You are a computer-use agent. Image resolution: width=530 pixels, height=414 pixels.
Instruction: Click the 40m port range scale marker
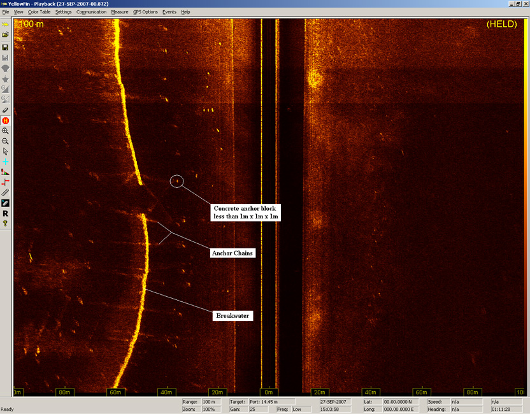click(166, 392)
